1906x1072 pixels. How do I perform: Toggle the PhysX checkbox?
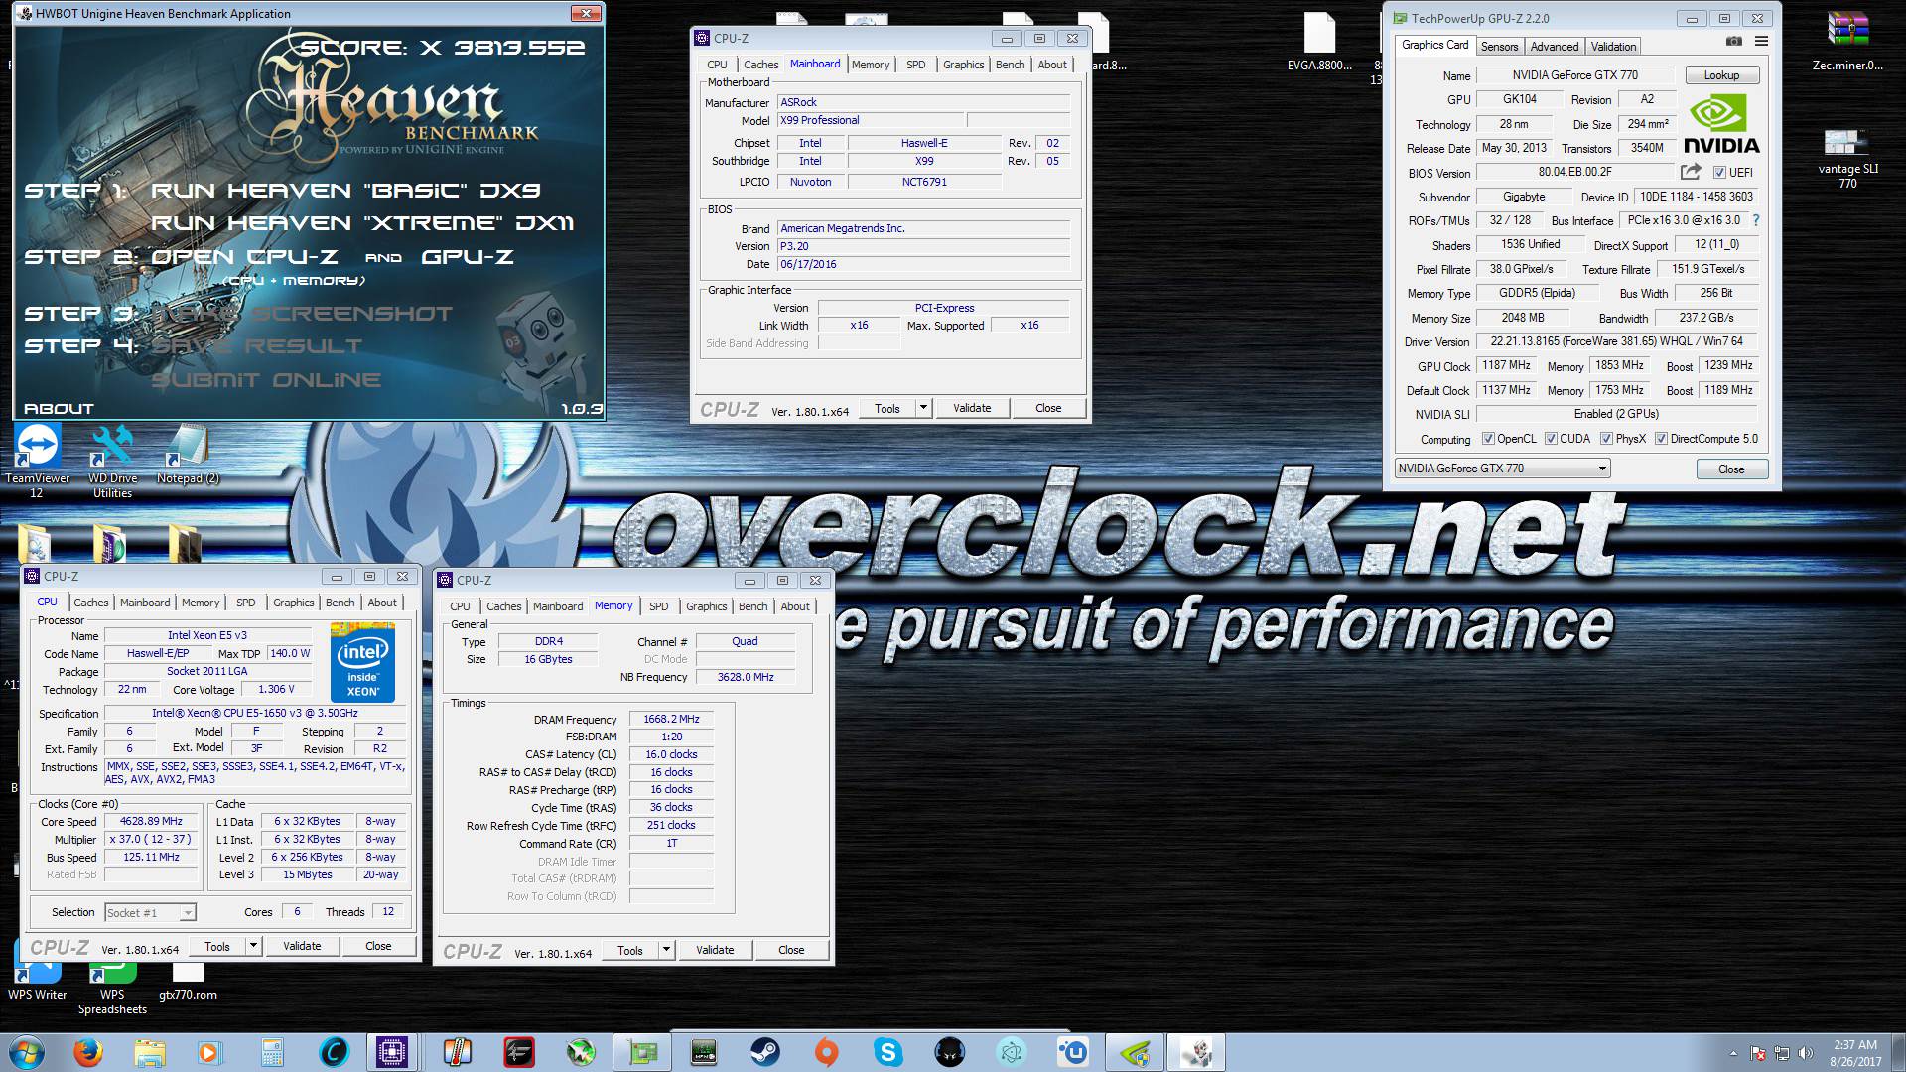[1606, 439]
